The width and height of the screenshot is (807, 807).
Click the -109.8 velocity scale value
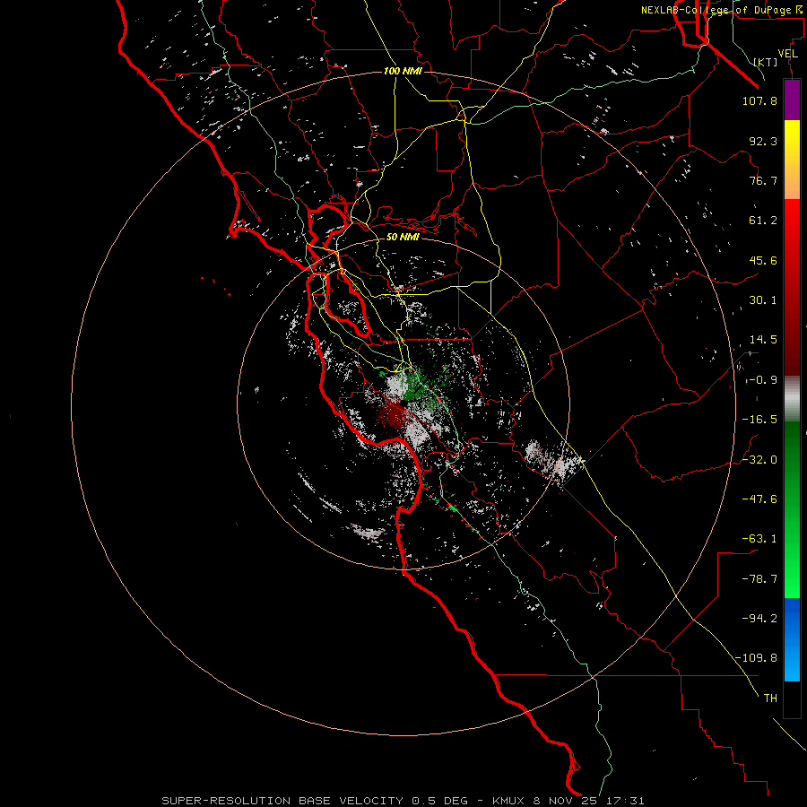tap(757, 658)
